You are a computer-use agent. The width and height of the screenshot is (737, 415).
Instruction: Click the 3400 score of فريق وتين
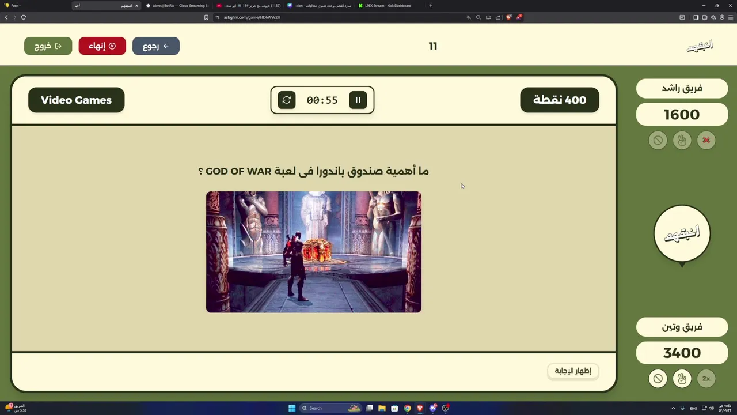pos(682,353)
